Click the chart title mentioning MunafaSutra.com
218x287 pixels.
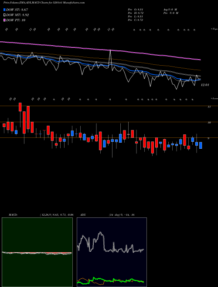(x=44, y=3)
